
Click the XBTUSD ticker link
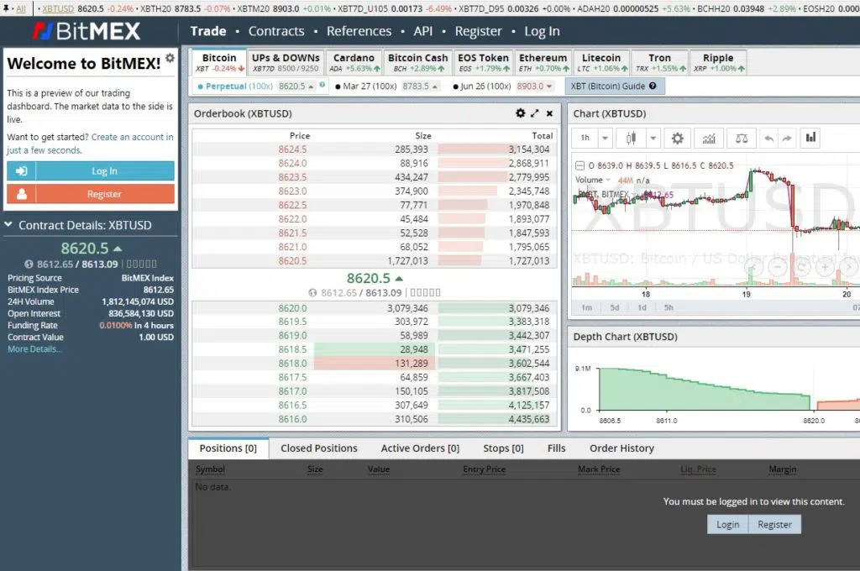[x=58, y=8]
